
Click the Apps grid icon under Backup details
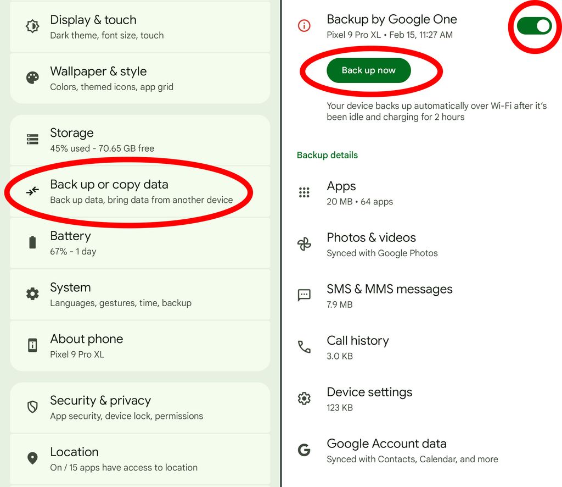pos(304,192)
